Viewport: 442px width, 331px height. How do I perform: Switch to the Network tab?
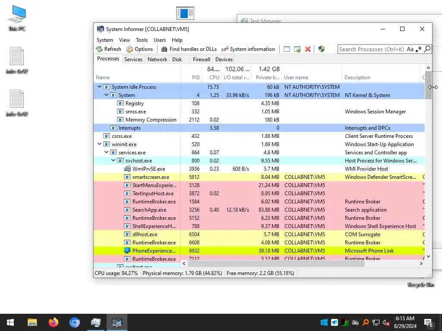(x=157, y=59)
